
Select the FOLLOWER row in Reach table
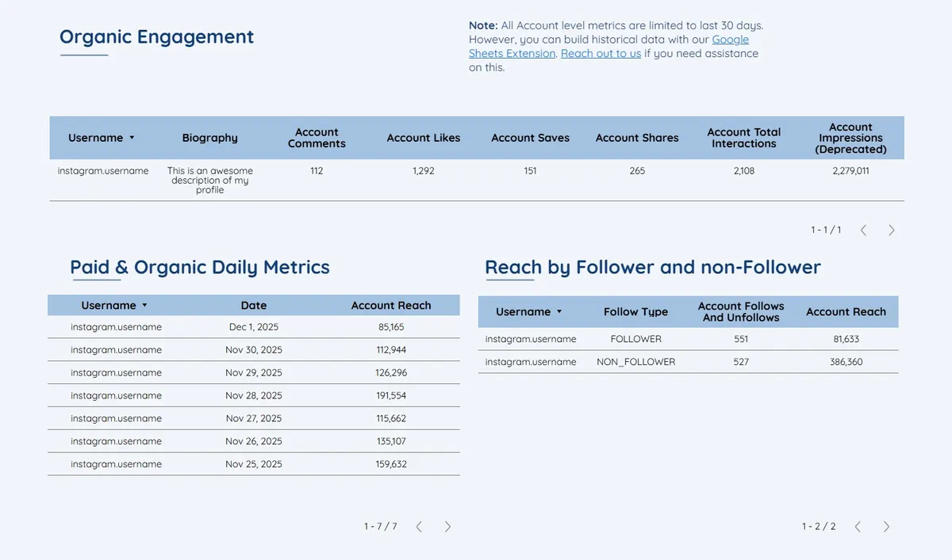click(635, 338)
